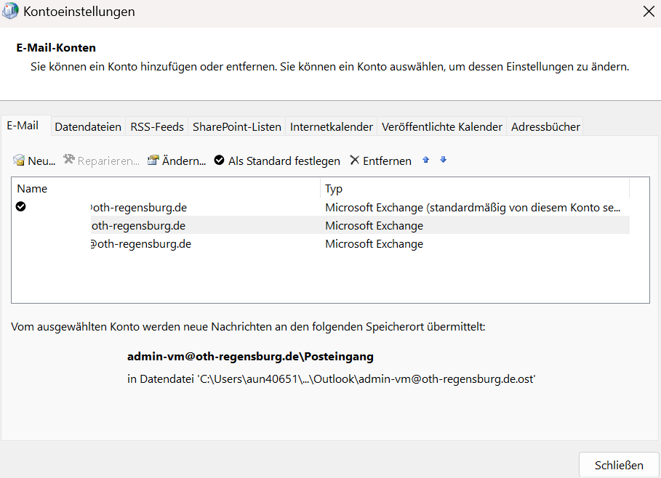Select the default account in first row
This screenshot has width=661, height=478.
138,207
